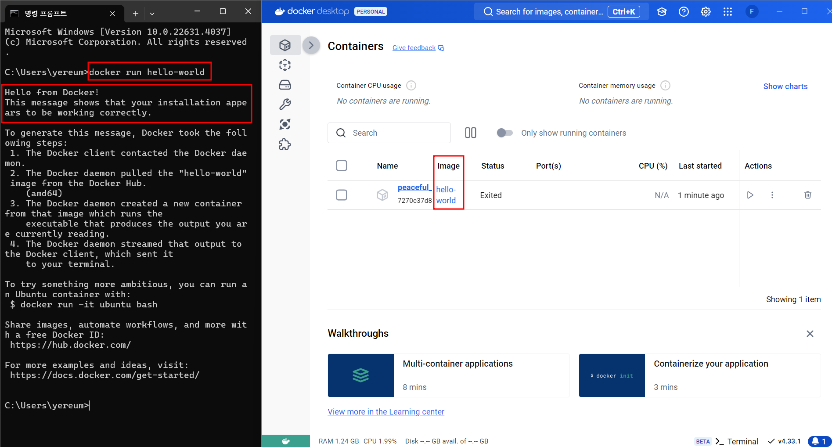Open the hello-world image link
The height and width of the screenshot is (447, 832).
[446, 195]
